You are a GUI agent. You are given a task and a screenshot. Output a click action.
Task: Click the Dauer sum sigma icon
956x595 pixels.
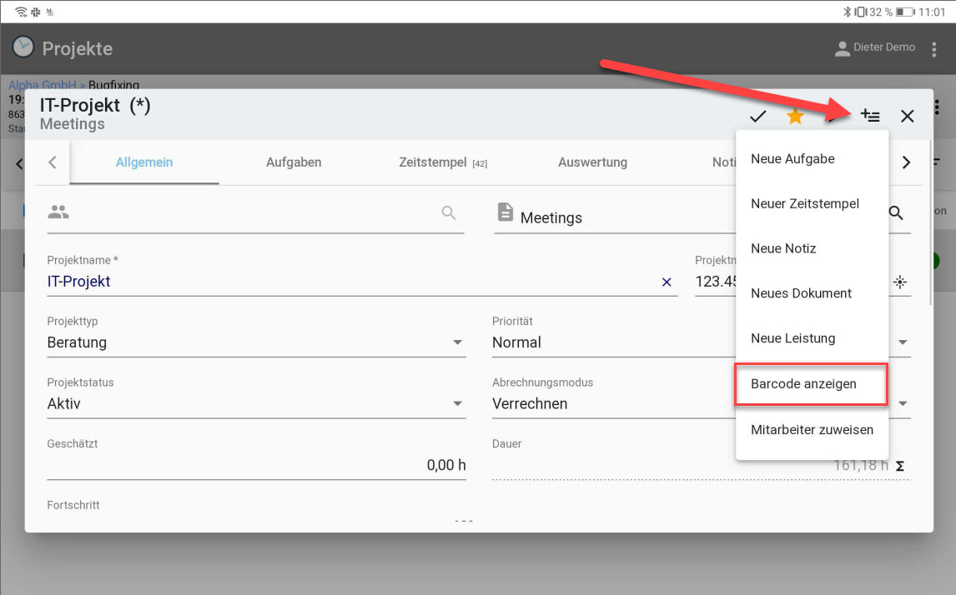pyautogui.click(x=900, y=467)
